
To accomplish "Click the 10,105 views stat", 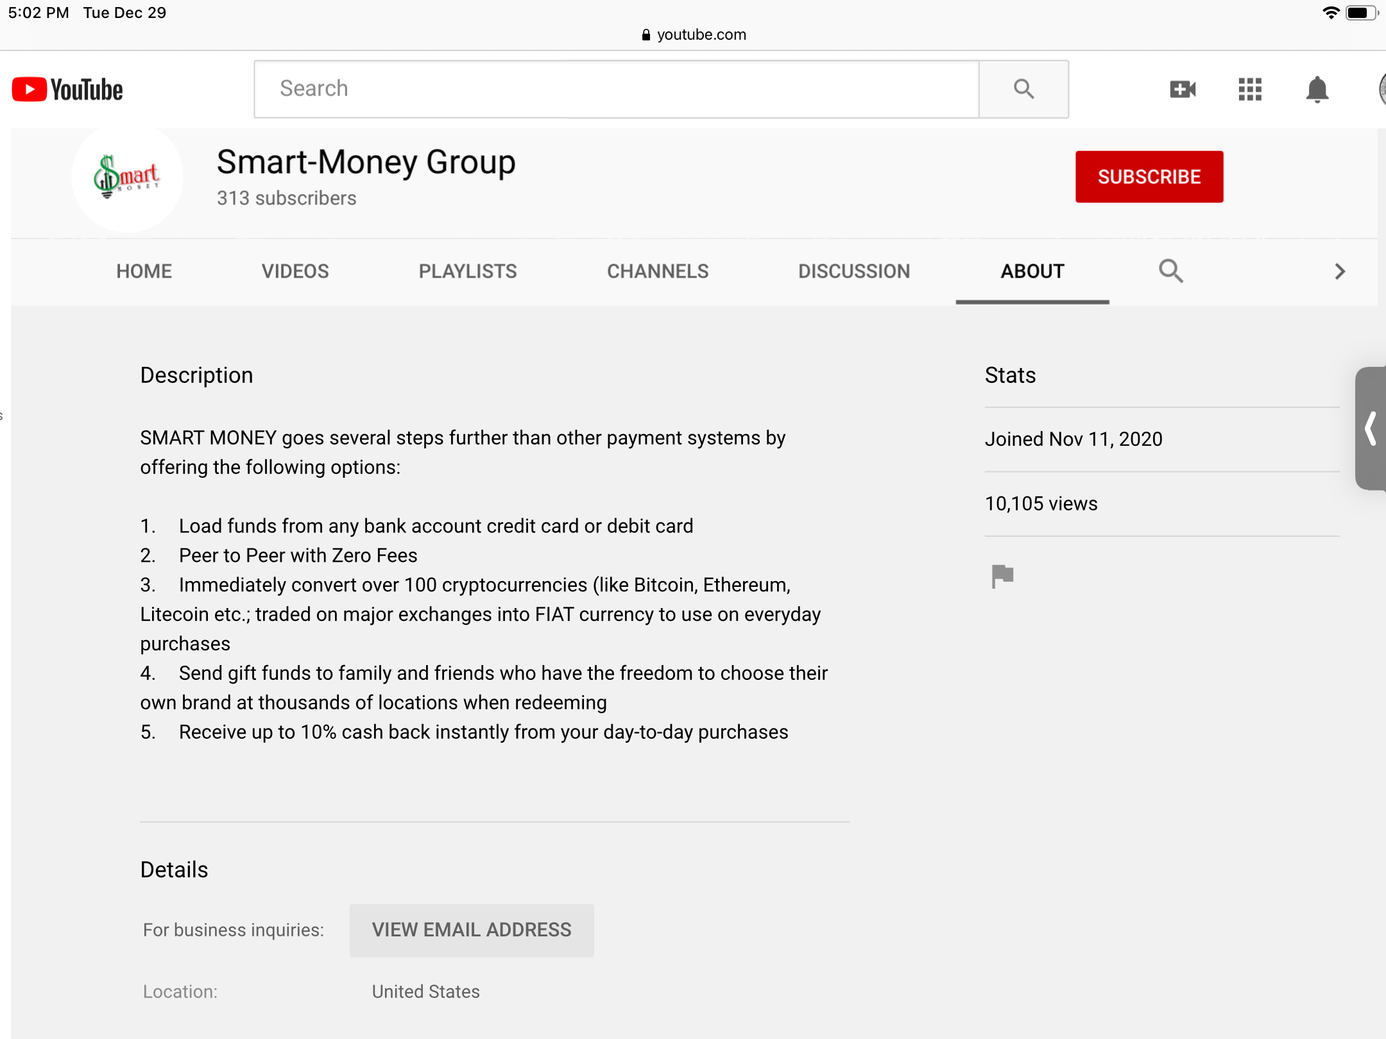I will 1041,503.
